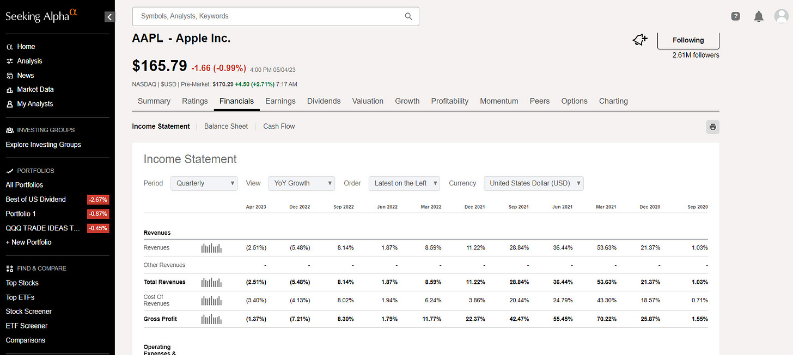Click Revenues value 53.63% for Mar 2021

pos(607,248)
